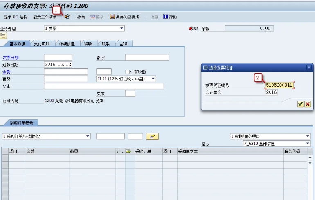This screenshot has width=315, height=200.
Task: Click the 余额 0.00 field
Action: [x=249, y=29]
